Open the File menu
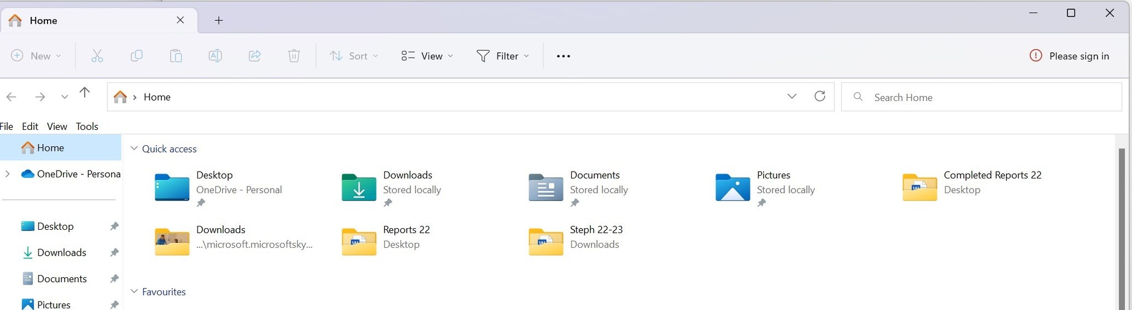 tap(7, 126)
